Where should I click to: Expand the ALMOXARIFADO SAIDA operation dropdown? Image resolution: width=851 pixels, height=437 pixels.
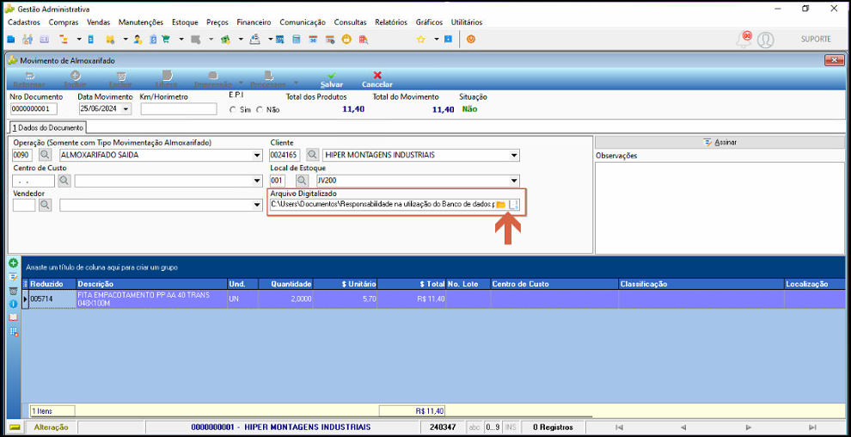[257, 155]
